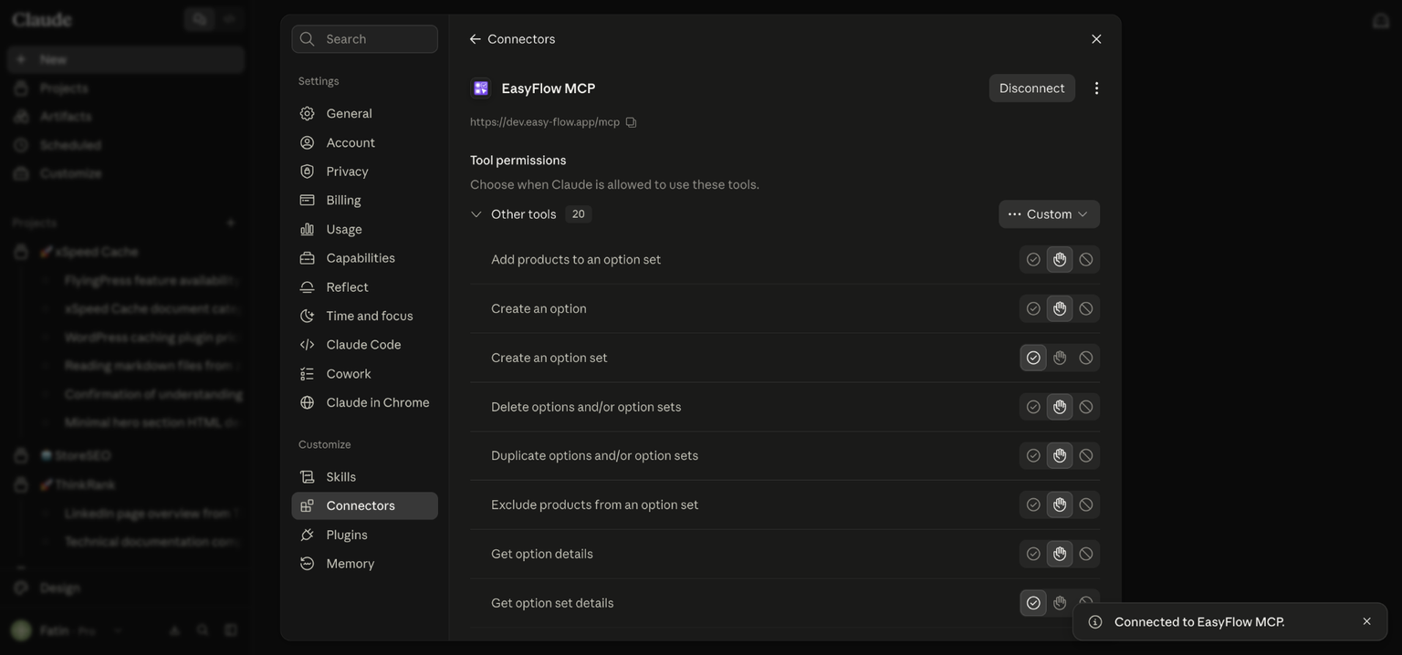
Task: Needs-approval hand for 'Get option details'
Action: (x=1060, y=555)
